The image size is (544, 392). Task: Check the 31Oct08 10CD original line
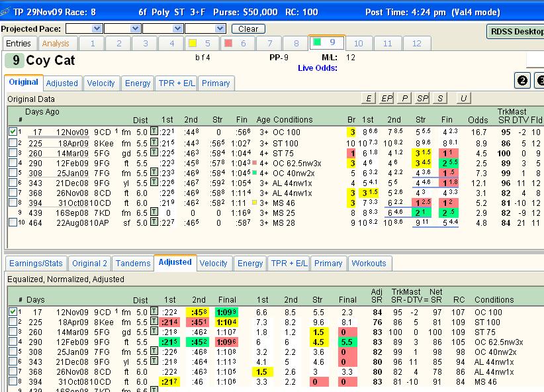(x=13, y=202)
